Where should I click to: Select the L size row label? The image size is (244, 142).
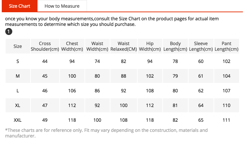[x=18, y=91]
